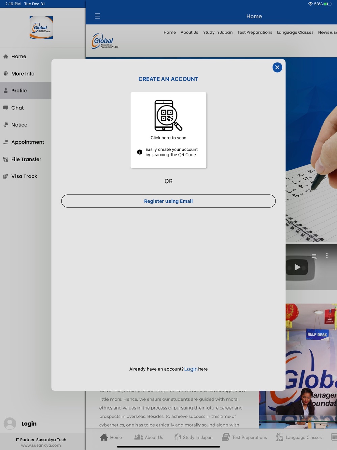Tap the Wi-Fi status icon

(x=310, y=4)
